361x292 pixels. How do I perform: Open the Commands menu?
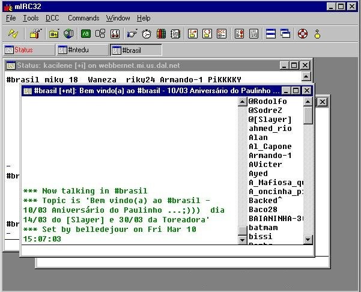[x=83, y=18]
